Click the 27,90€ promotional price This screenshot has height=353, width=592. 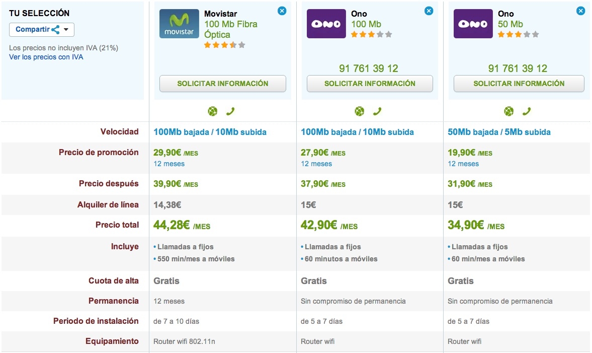coord(323,153)
